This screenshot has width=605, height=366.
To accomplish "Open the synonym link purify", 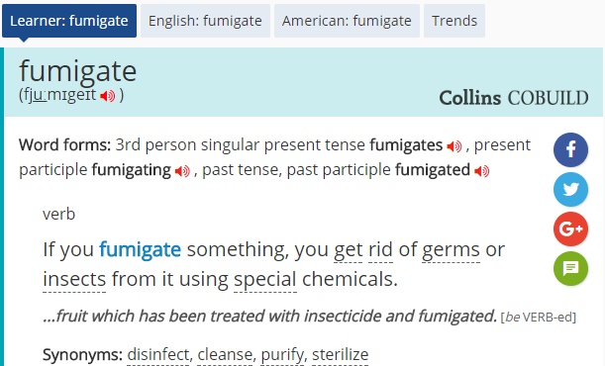I will point(282,355).
